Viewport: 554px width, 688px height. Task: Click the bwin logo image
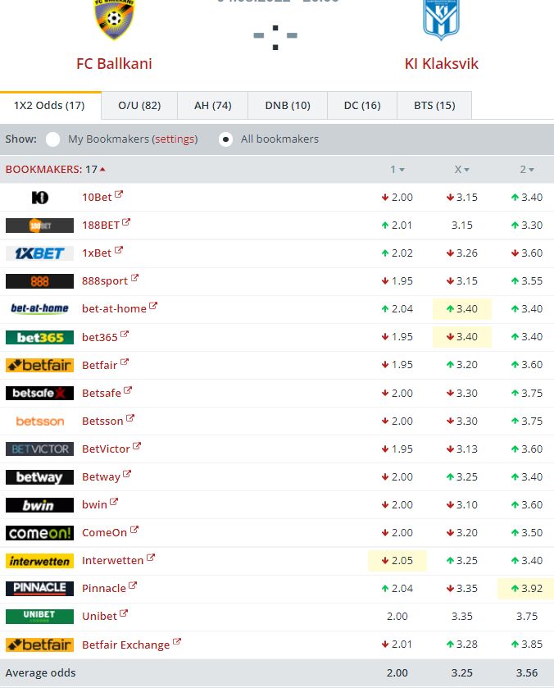39,505
